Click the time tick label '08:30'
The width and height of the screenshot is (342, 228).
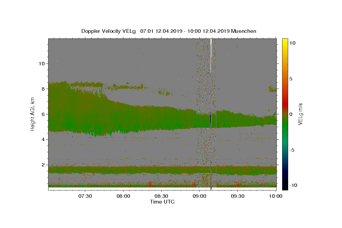click(161, 196)
